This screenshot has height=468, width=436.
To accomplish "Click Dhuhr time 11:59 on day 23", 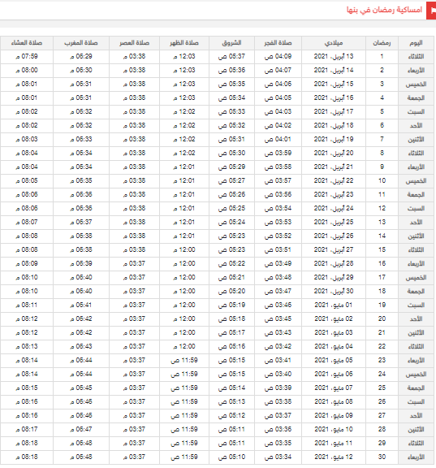I will pos(184,360).
